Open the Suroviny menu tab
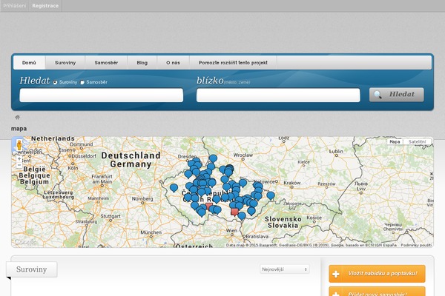The height and width of the screenshot is (296, 445). [65, 63]
